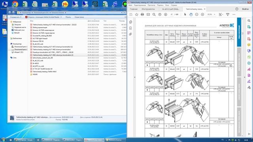This screenshot has width=253, height=142.
Task: Open Export PDF tool in right pane
Action: coord(249,27)
